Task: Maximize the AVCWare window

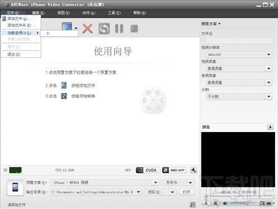Action: click(265, 5)
